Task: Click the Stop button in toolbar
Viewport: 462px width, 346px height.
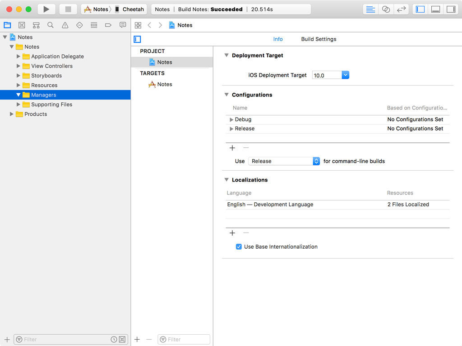Action: [68, 9]
